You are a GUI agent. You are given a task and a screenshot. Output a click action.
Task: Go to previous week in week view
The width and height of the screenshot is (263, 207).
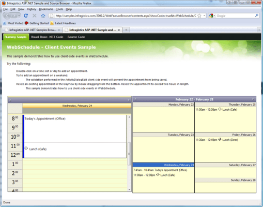(x=135, y=99)
